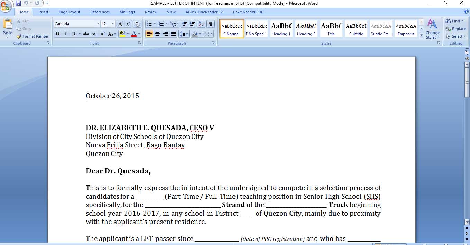Apply the text highlight color
This screenshot has height=245, width=470.
tap(122, 34)
